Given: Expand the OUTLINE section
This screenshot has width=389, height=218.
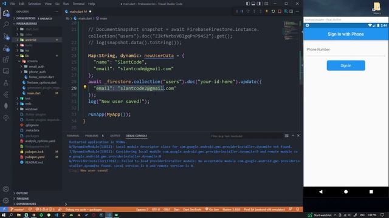Looking at the screenshot, I should point(22,193).
